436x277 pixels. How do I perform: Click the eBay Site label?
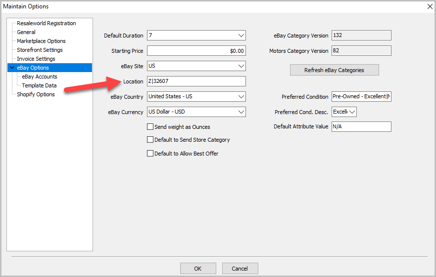(132, 66)
